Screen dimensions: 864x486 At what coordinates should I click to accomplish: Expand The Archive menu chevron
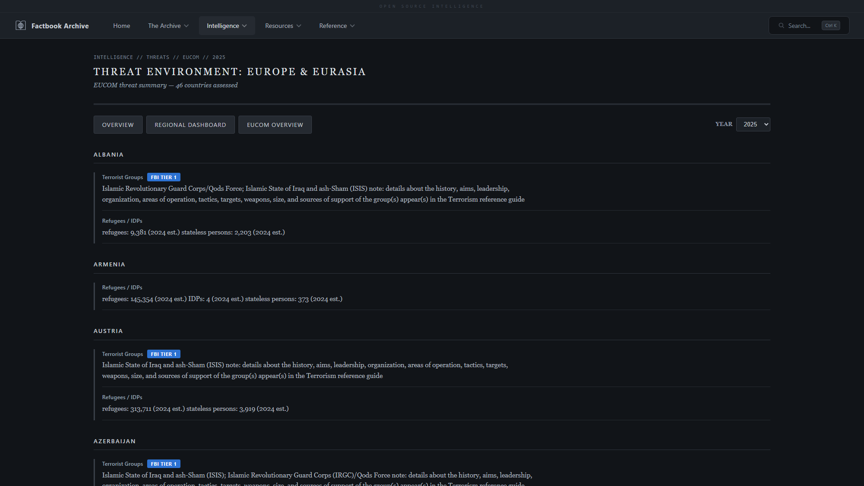(186, 26)
